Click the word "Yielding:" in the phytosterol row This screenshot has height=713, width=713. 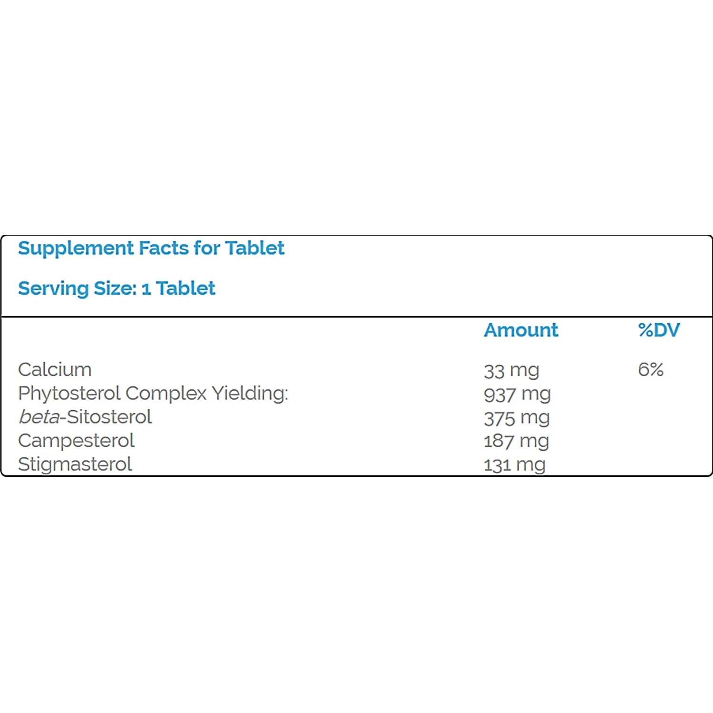coord(250,394)
